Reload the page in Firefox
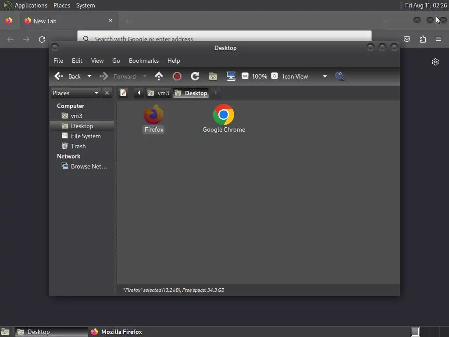 click(42, 39)
